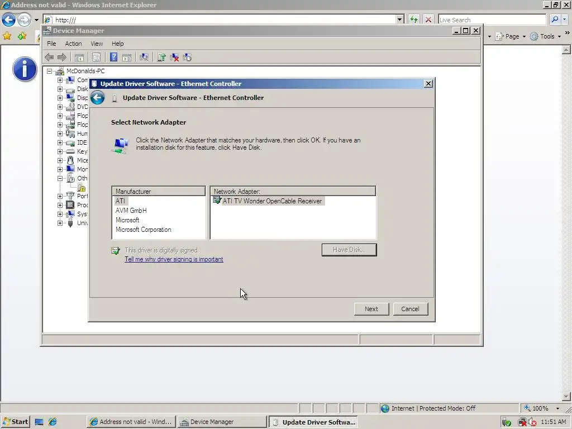Click Disable device toolbar icon

coord(188,58)
